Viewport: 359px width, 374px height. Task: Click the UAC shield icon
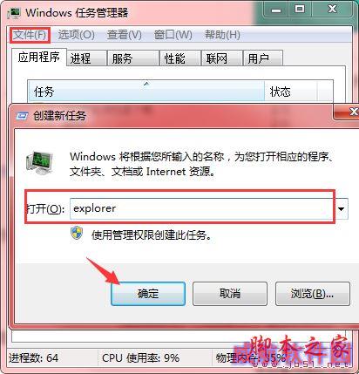[77, 234]
